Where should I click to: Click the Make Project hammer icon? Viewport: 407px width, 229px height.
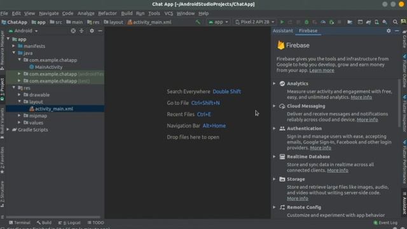tap(198, 22)
